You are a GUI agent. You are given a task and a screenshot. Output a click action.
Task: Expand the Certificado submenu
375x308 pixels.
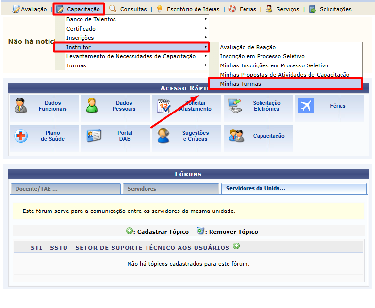[132, 29]
